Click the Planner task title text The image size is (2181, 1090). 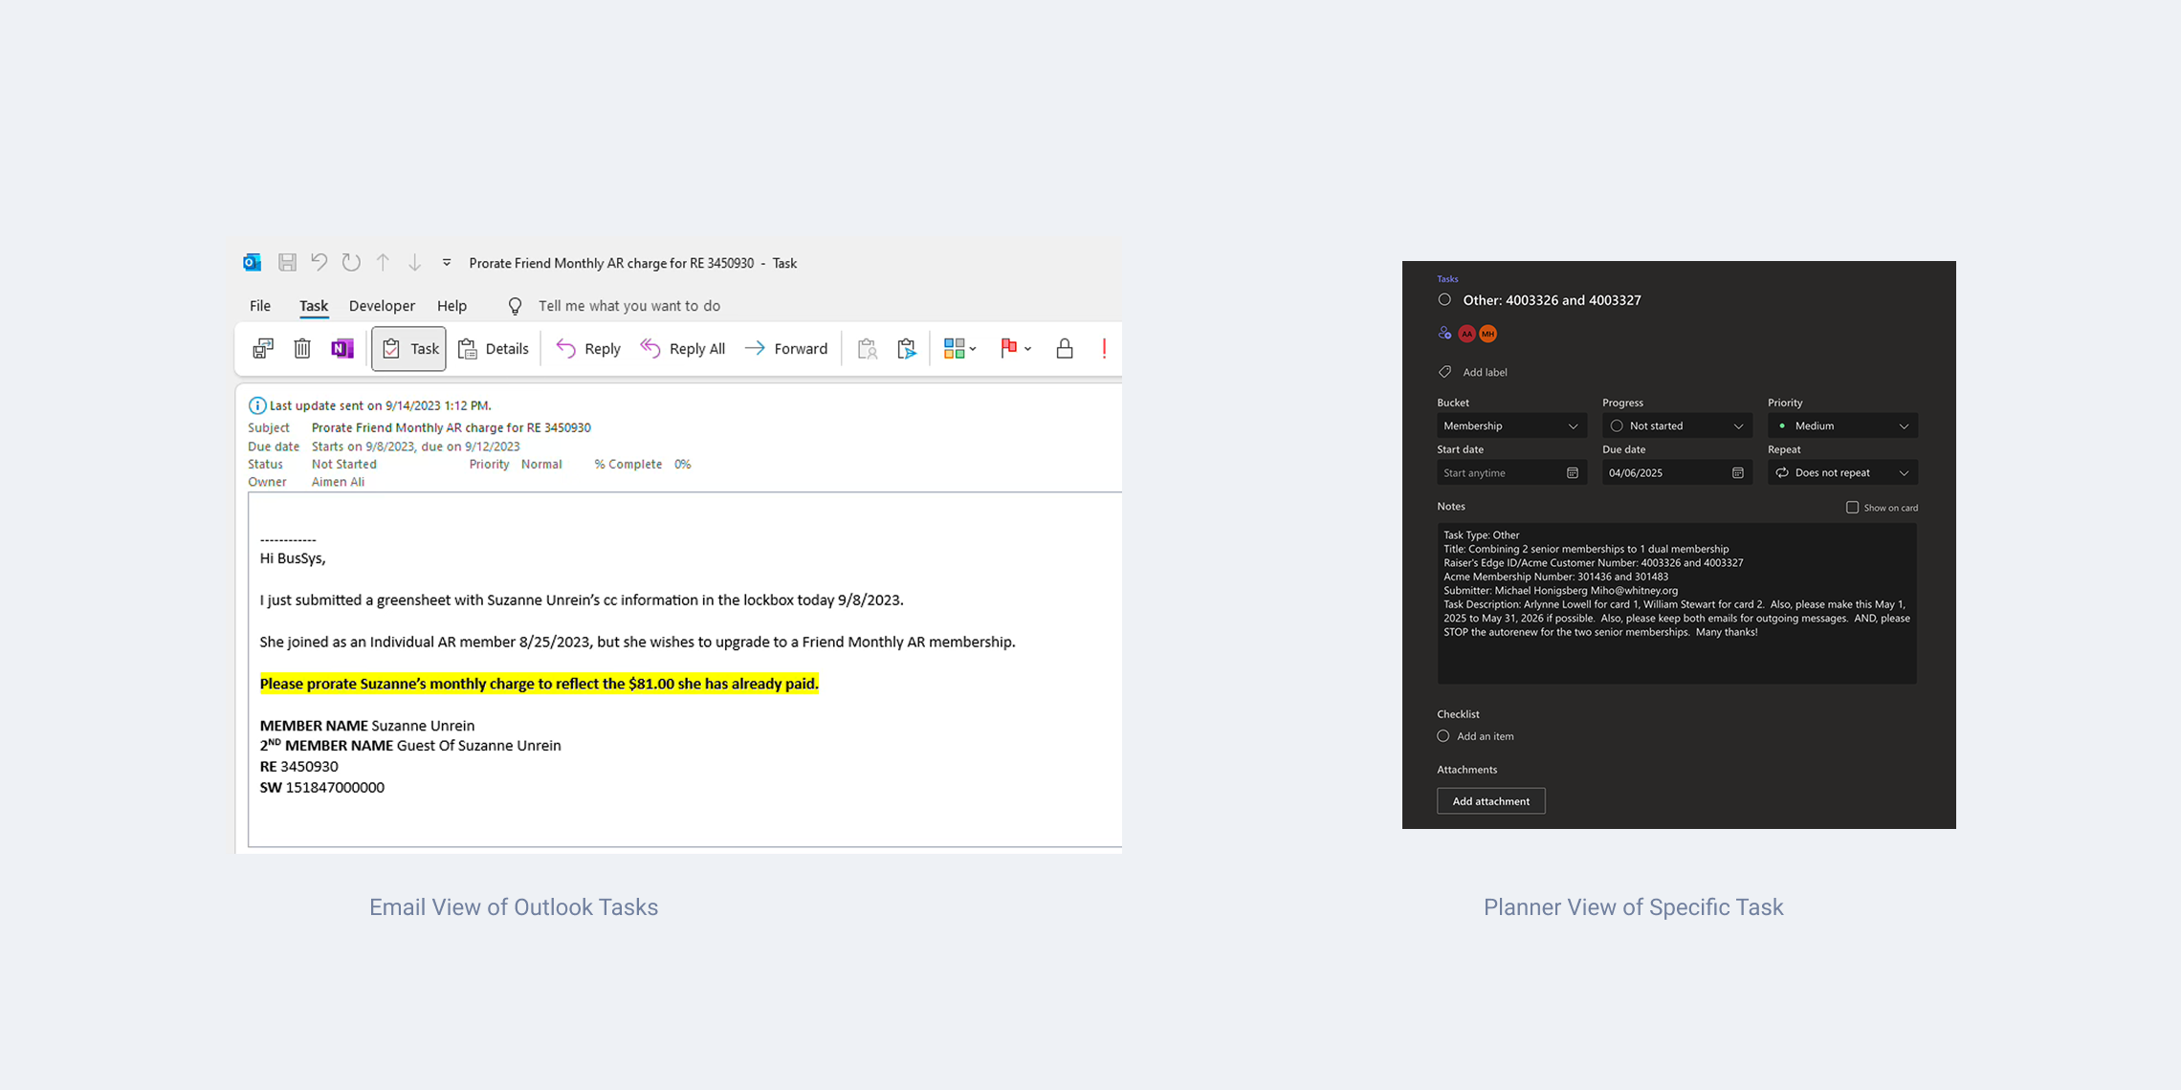(x=1552, y=300)
